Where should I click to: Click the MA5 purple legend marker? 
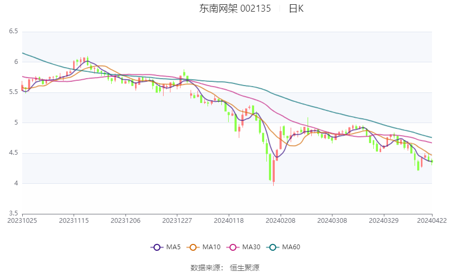[156, 247]
